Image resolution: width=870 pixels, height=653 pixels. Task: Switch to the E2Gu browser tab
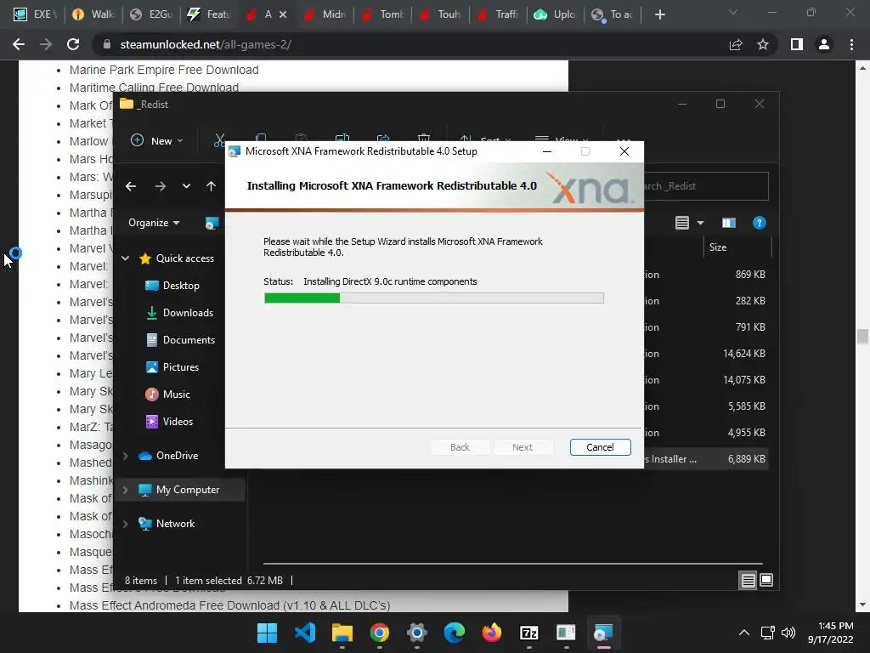(150, 14)
